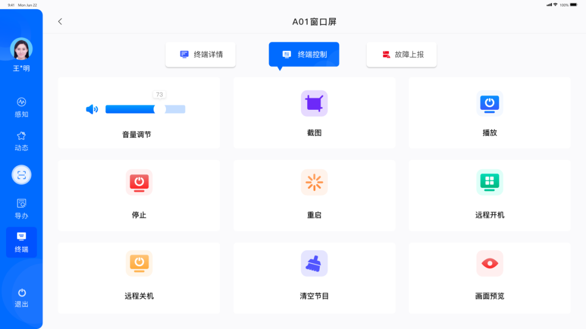
Task: Click the red stop (停止) monitor icon
Action: (x=139, y=182)
